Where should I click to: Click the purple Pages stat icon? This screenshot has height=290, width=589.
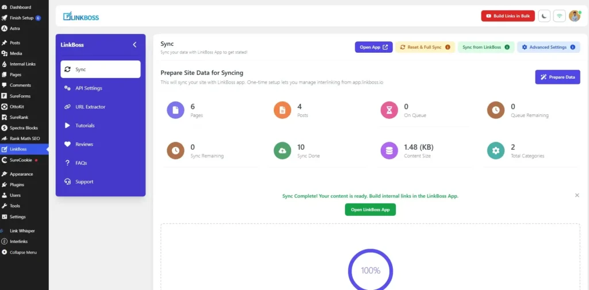175,110
